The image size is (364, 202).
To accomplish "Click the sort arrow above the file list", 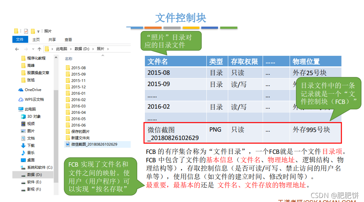I will [103, 55].
